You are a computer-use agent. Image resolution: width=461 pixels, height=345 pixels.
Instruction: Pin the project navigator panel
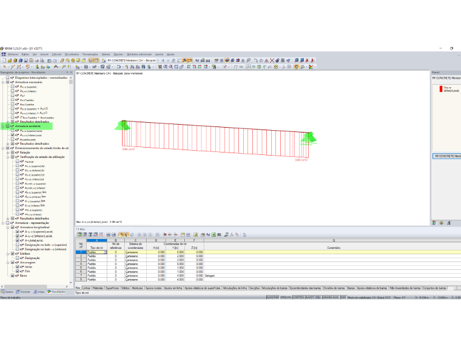67,72
